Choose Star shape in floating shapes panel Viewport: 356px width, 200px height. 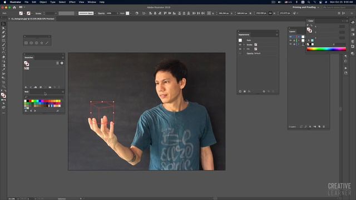pos(42,43)
